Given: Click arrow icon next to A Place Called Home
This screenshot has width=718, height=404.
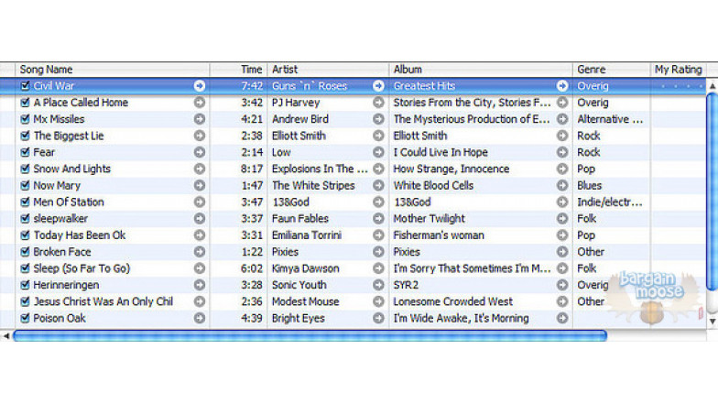Looking at the screenshot, I should (x=200, y=103).
